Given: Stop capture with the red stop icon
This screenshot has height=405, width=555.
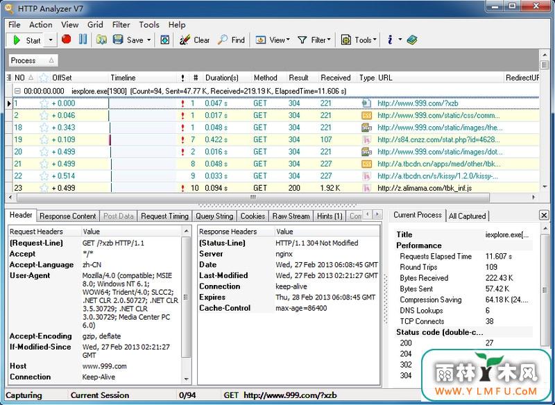Looking at the screenshot, I should click(66, 40).
